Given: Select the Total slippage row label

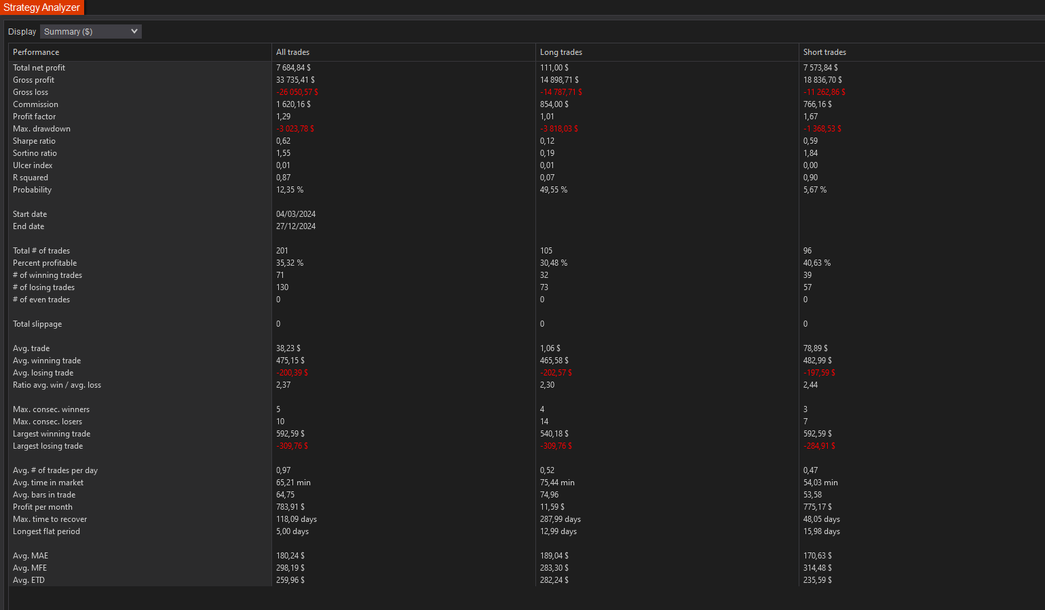Looking at the screenshot, I should pyautogui.click(x=37, y=324).
